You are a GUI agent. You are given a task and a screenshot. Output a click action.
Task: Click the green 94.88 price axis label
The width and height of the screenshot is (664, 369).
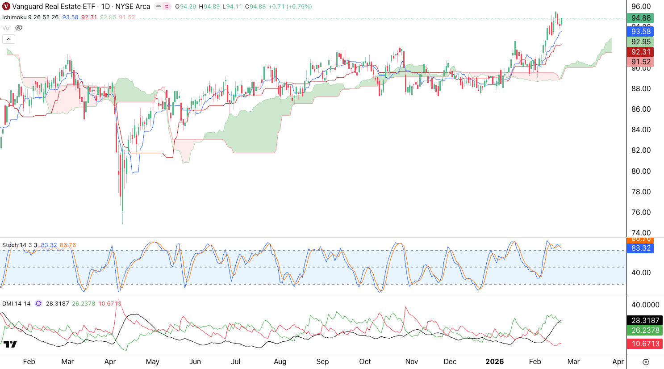640,18
